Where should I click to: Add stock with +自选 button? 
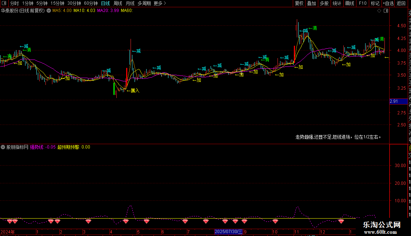388,3
